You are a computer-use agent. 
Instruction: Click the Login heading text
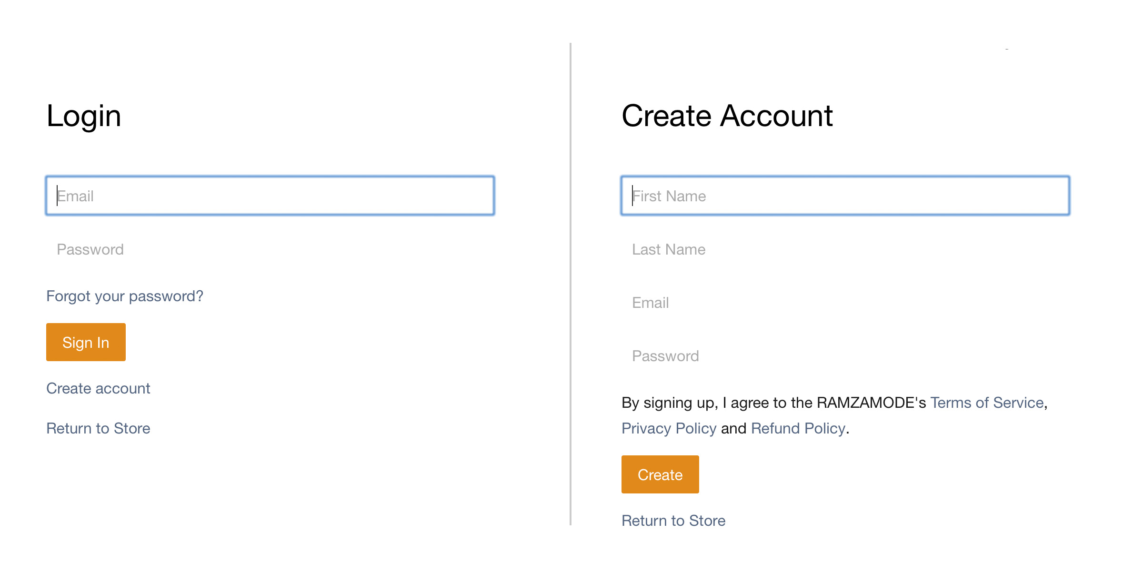(84, 116)
